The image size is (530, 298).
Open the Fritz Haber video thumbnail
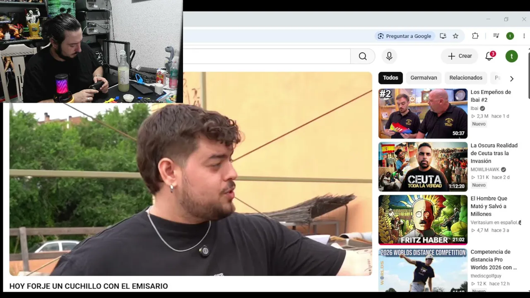pyautogui.click(x=423, y=220)
